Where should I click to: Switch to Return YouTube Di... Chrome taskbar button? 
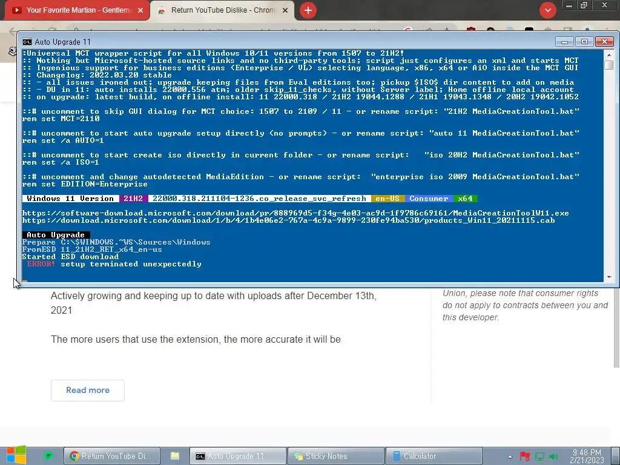coord(112,456)
